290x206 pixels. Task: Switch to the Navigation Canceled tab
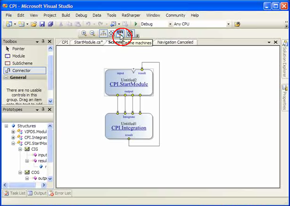click(175, 42)
